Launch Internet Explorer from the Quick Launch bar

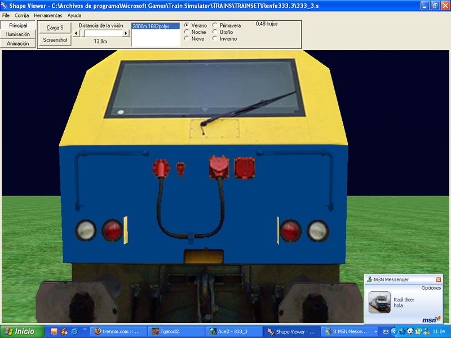point(74,331)
